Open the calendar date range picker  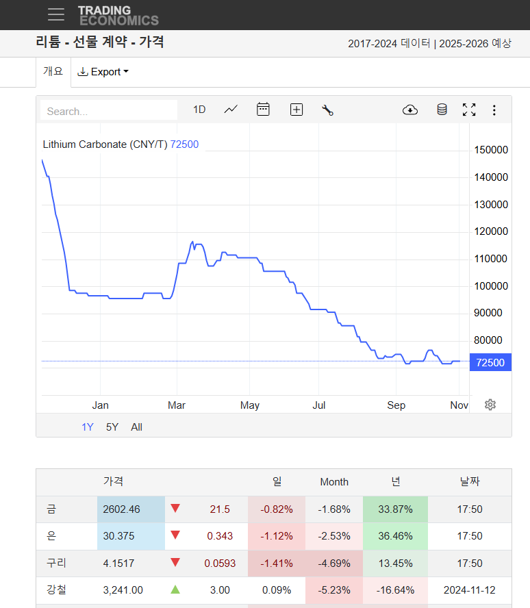click(x=263, y=110)
